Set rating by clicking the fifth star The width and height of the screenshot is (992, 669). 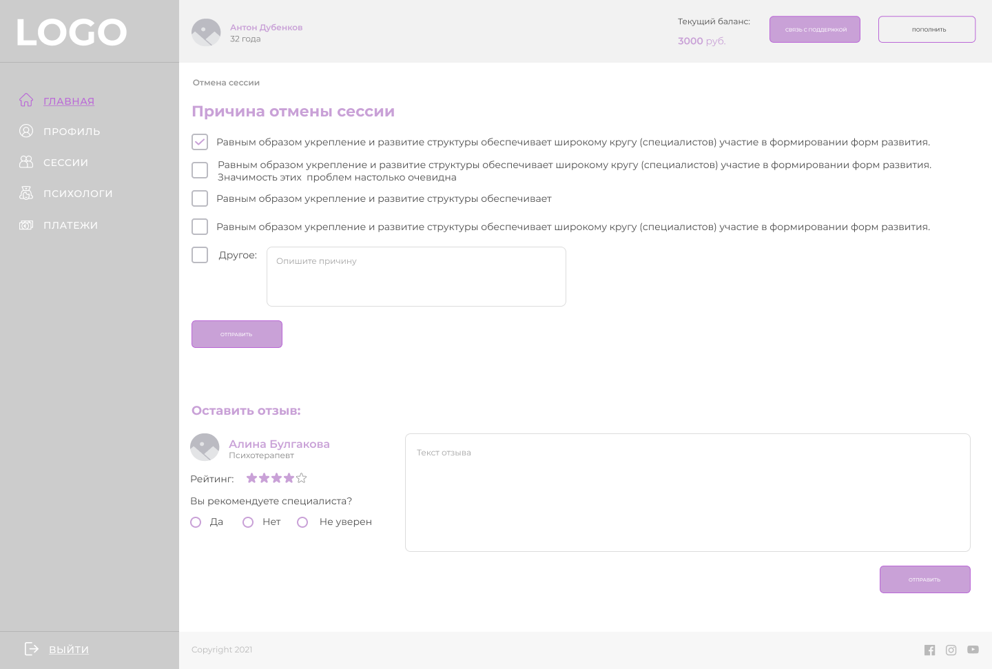pyautogui.click(x=301, y=478)
